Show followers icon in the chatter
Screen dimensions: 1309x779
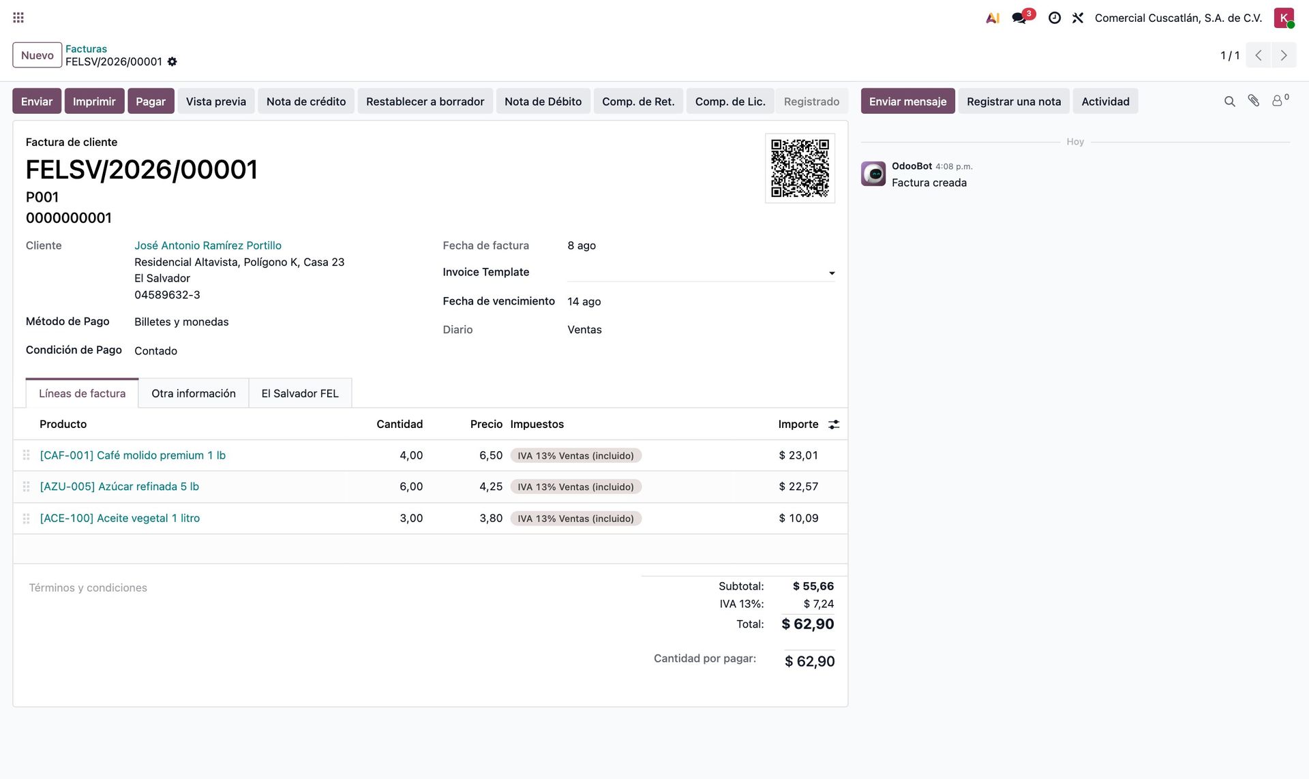[1280, 100]
